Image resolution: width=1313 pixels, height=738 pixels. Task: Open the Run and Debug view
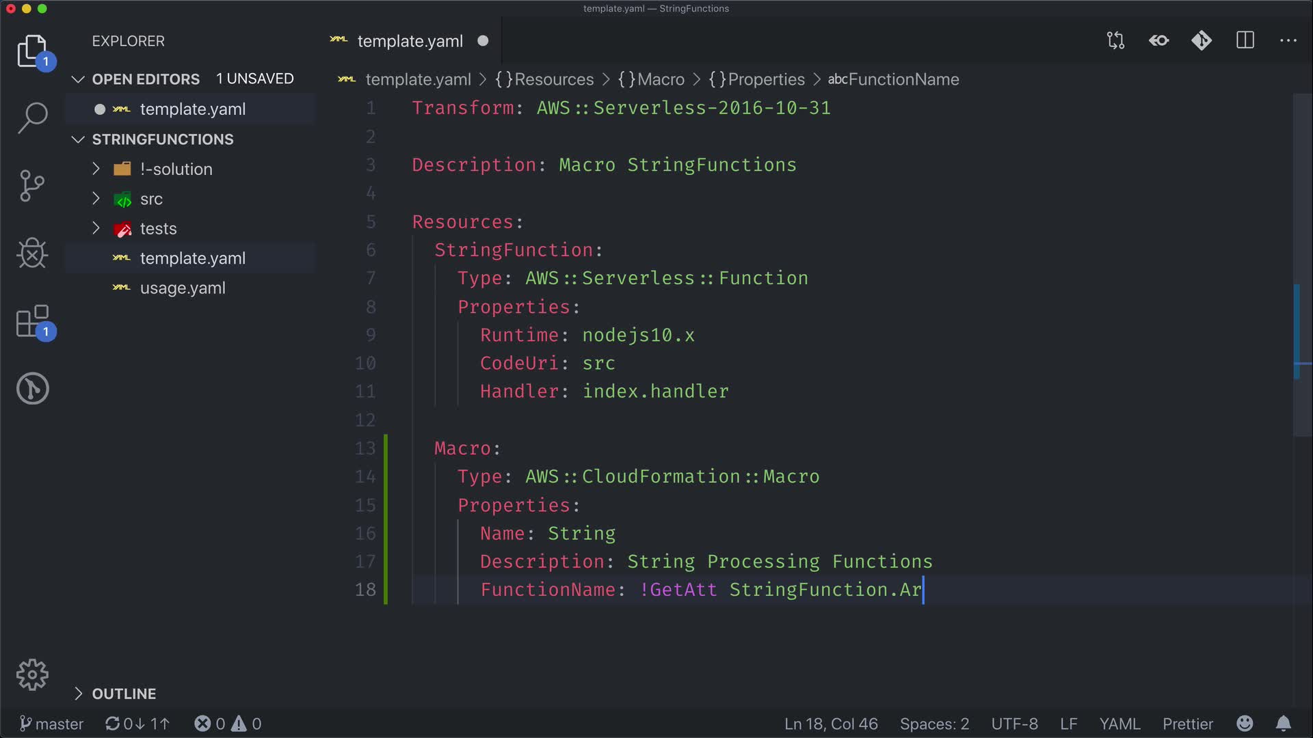click(x=32, y=254)
